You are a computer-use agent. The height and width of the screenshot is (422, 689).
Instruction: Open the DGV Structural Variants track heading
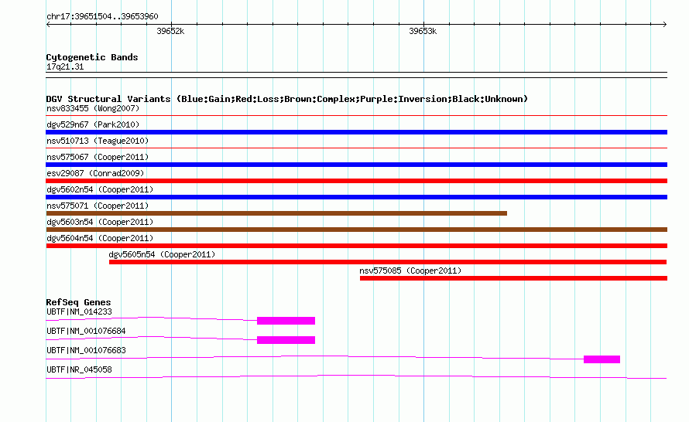(x=287, y=99)
